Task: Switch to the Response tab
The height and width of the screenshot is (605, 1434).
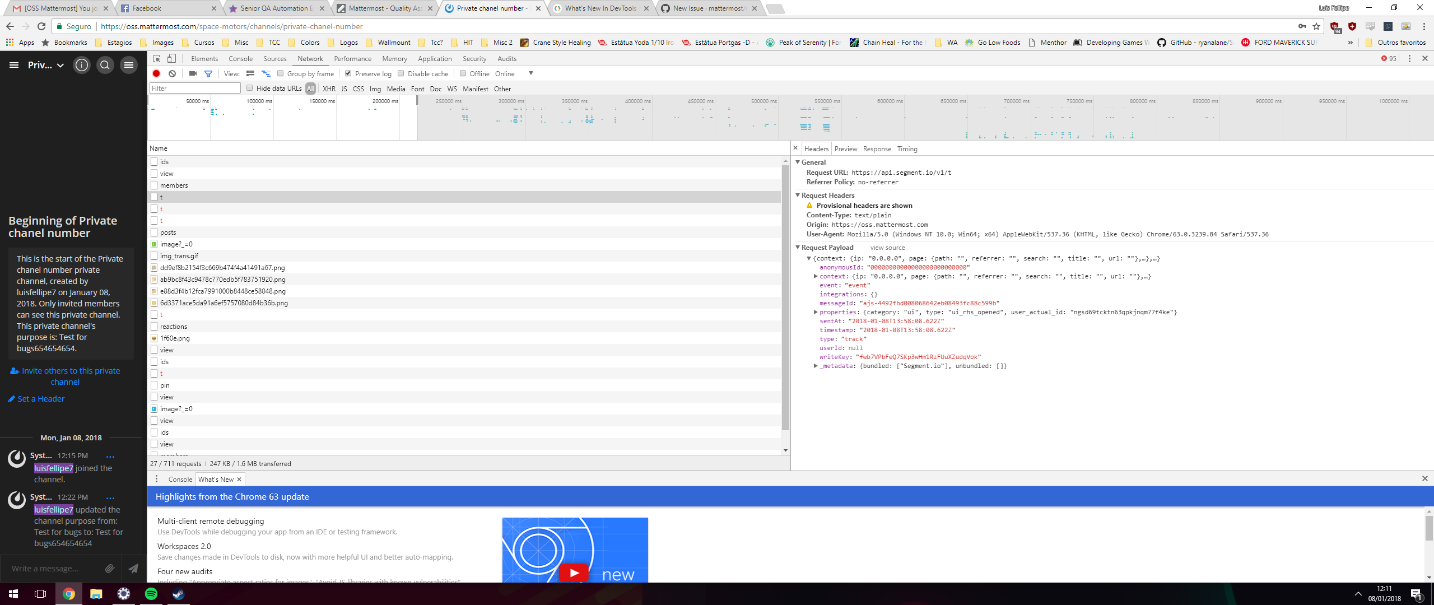Action: pos(877,148)
